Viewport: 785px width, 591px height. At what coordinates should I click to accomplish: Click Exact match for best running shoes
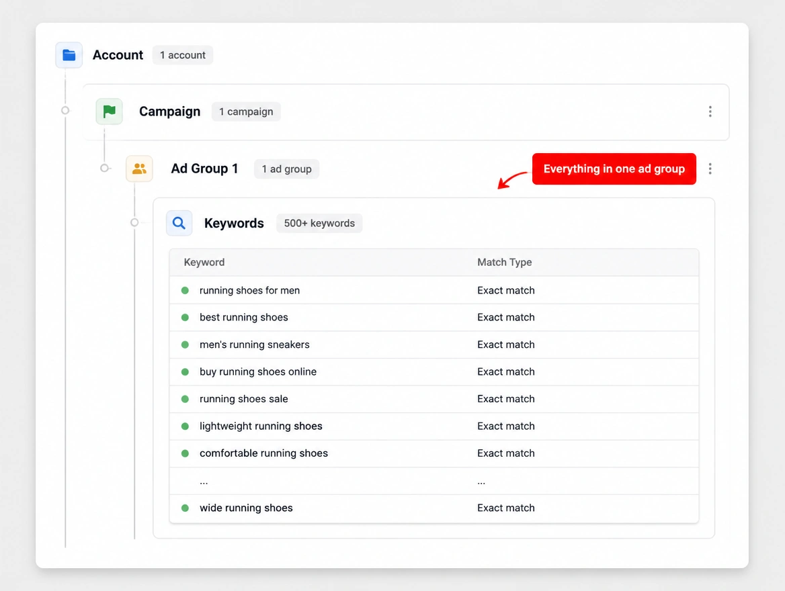[505, 318]
